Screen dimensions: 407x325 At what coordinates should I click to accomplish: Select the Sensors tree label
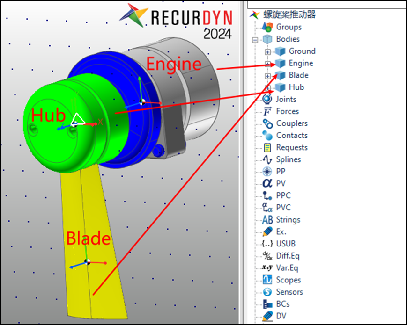click(x=289, y=292)
